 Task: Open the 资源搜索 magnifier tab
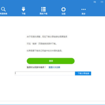[3, 11]
